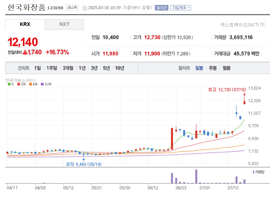270x197 pixels.
Task: Switch to the NXT tab
Action: [x=64, y=25]
